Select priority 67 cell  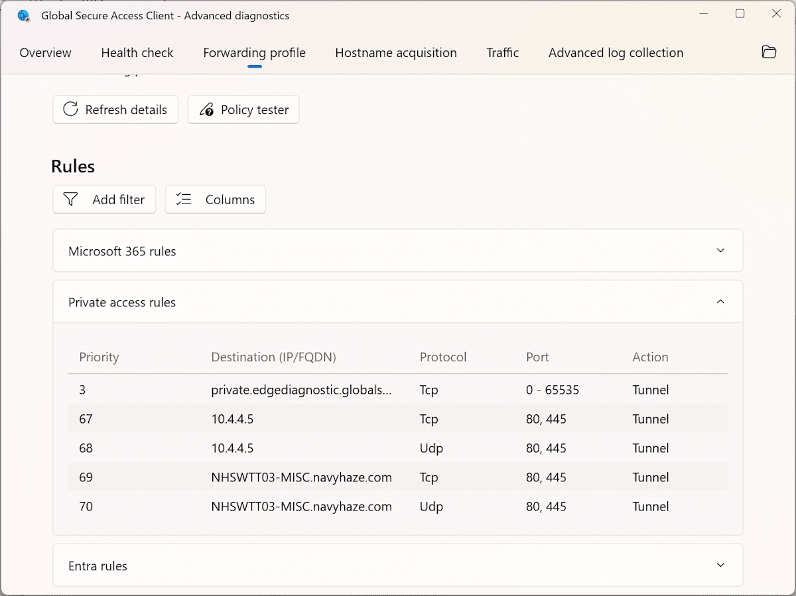(86, 419)
